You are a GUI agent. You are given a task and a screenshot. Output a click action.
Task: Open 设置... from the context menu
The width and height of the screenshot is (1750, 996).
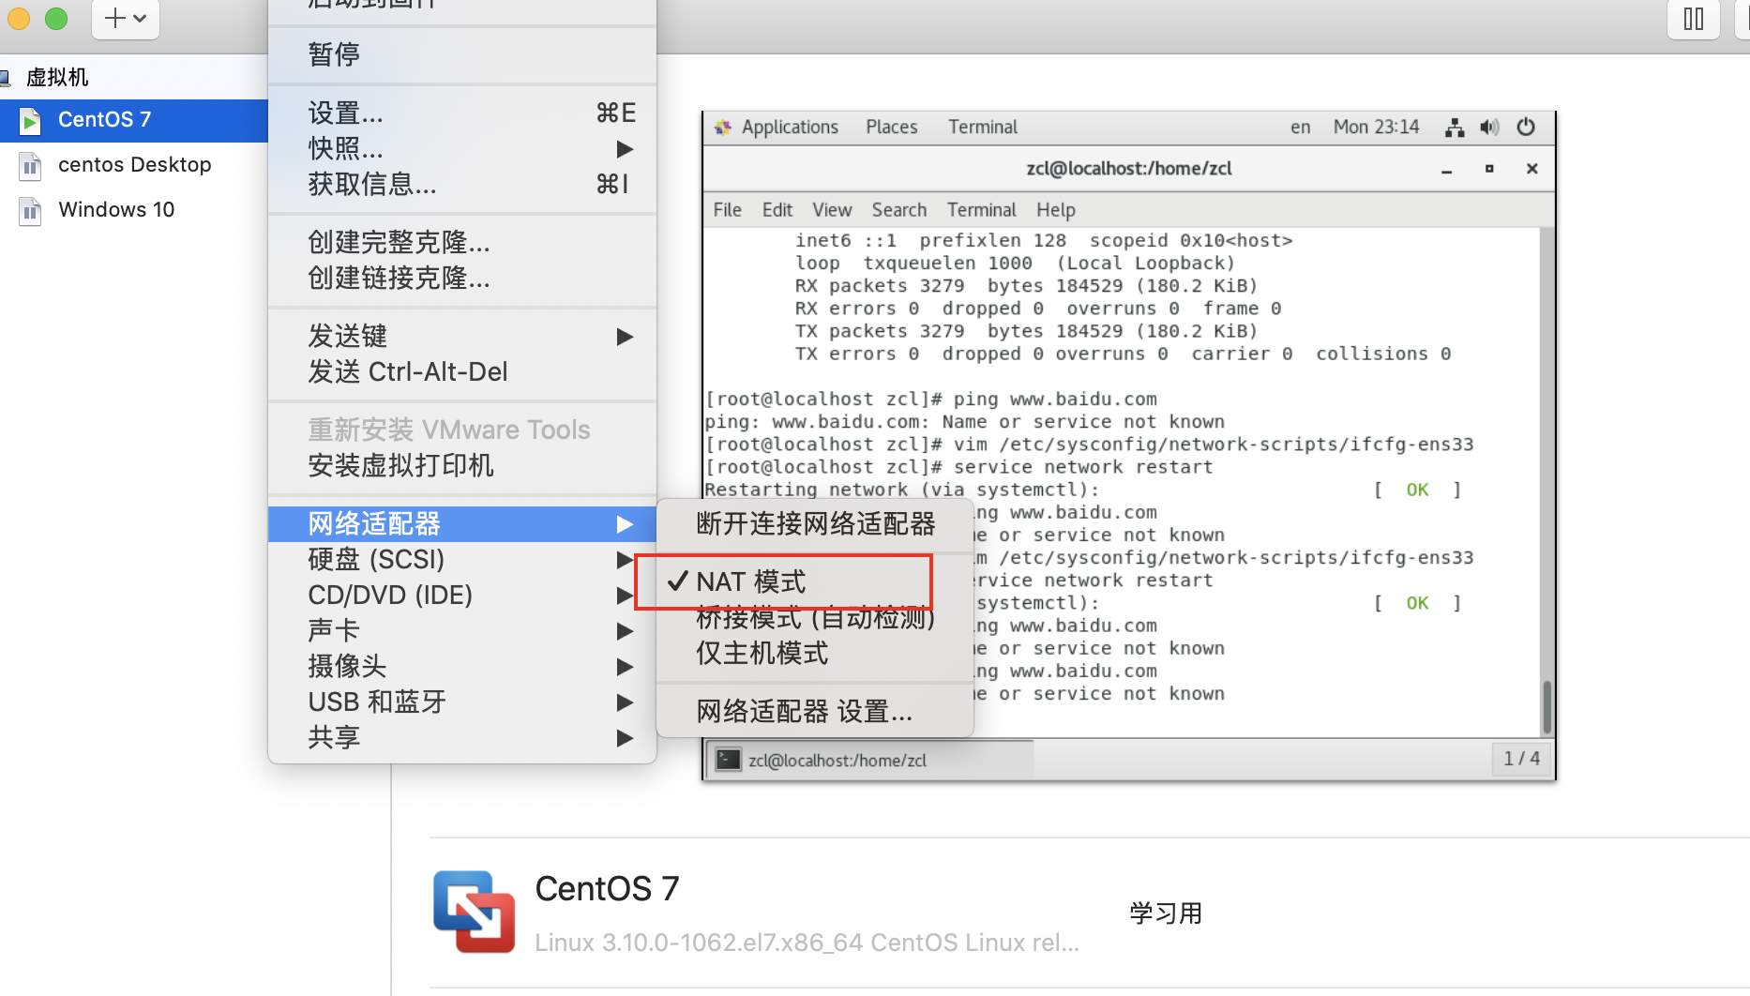point(461,113)
